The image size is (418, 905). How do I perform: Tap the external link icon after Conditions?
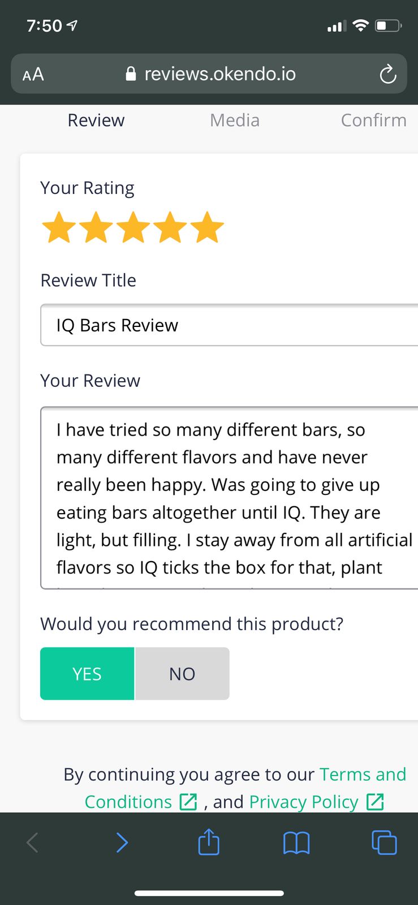pos(188,801)
